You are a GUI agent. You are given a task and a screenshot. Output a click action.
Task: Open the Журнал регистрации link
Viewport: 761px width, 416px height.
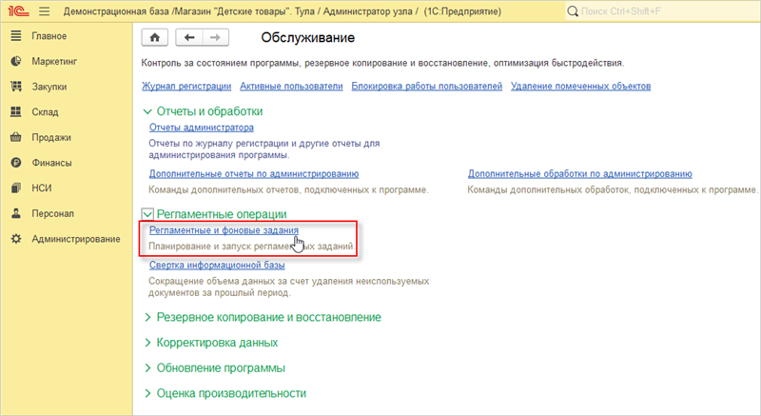185,86
